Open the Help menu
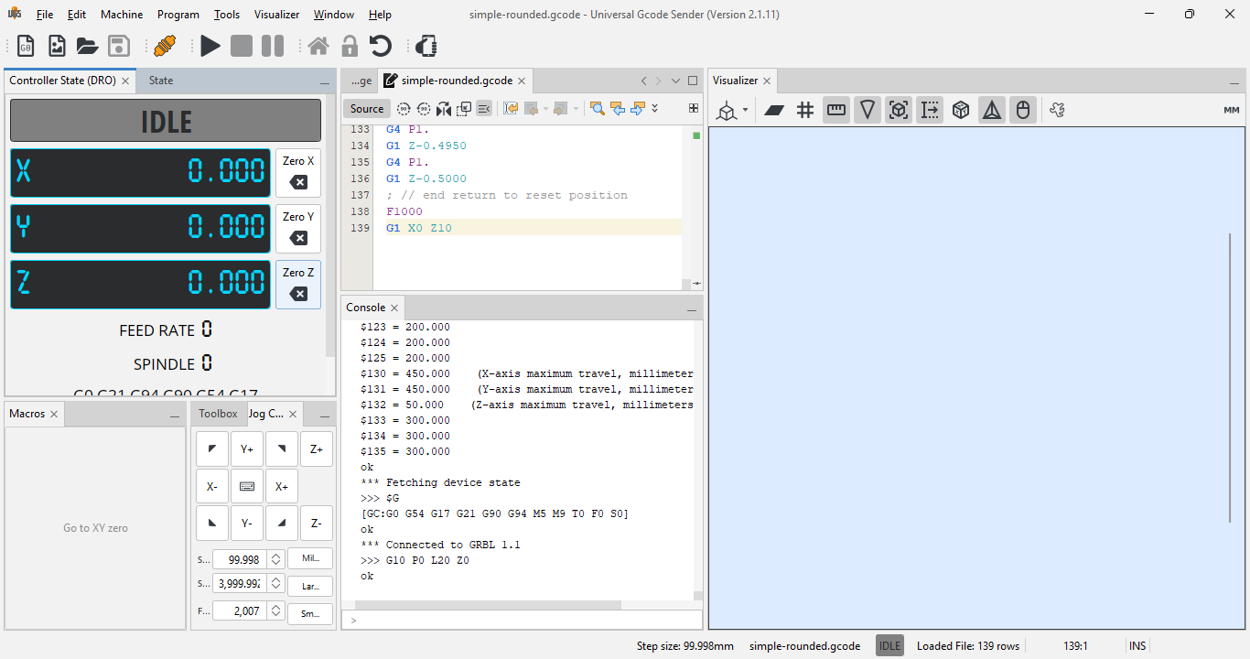1250x659 pixels. (x=380, y=15)
